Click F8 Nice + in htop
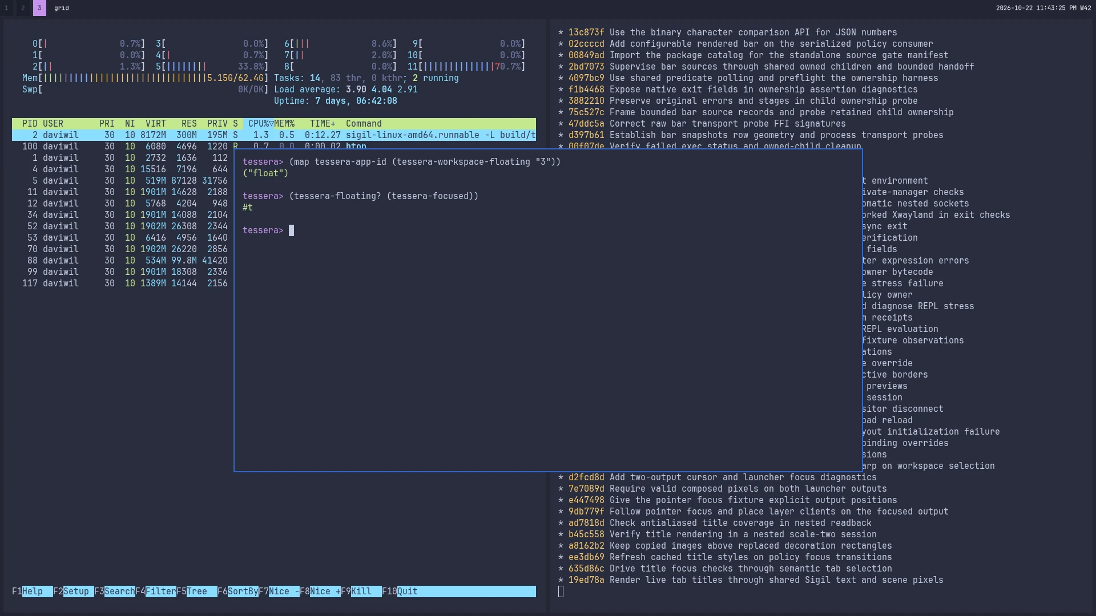This screenshot has width=1096, height=616. 320,591
